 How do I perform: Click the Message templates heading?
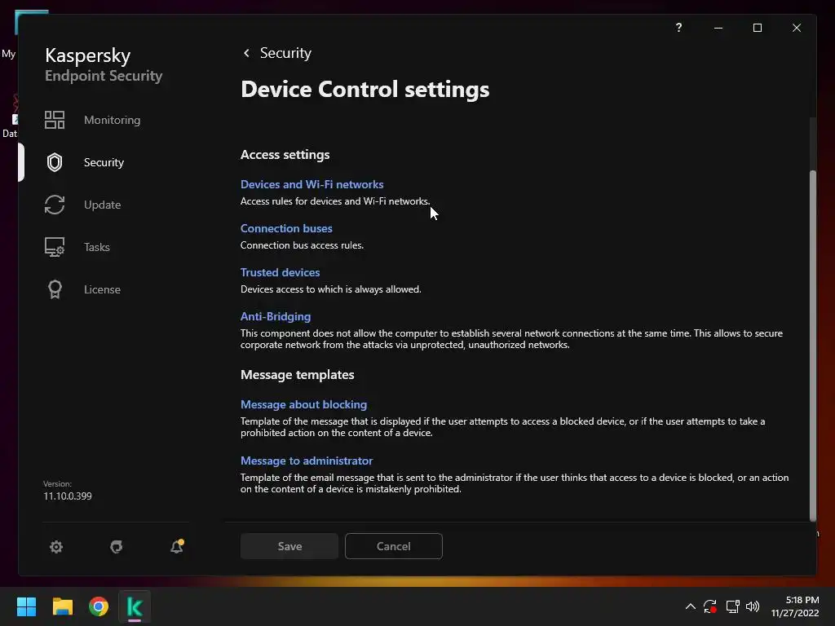[x=297, y=375]
